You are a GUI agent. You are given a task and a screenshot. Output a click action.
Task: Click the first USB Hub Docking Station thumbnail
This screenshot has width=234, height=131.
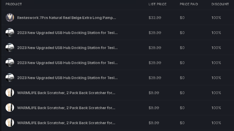[x=10, y=32]
